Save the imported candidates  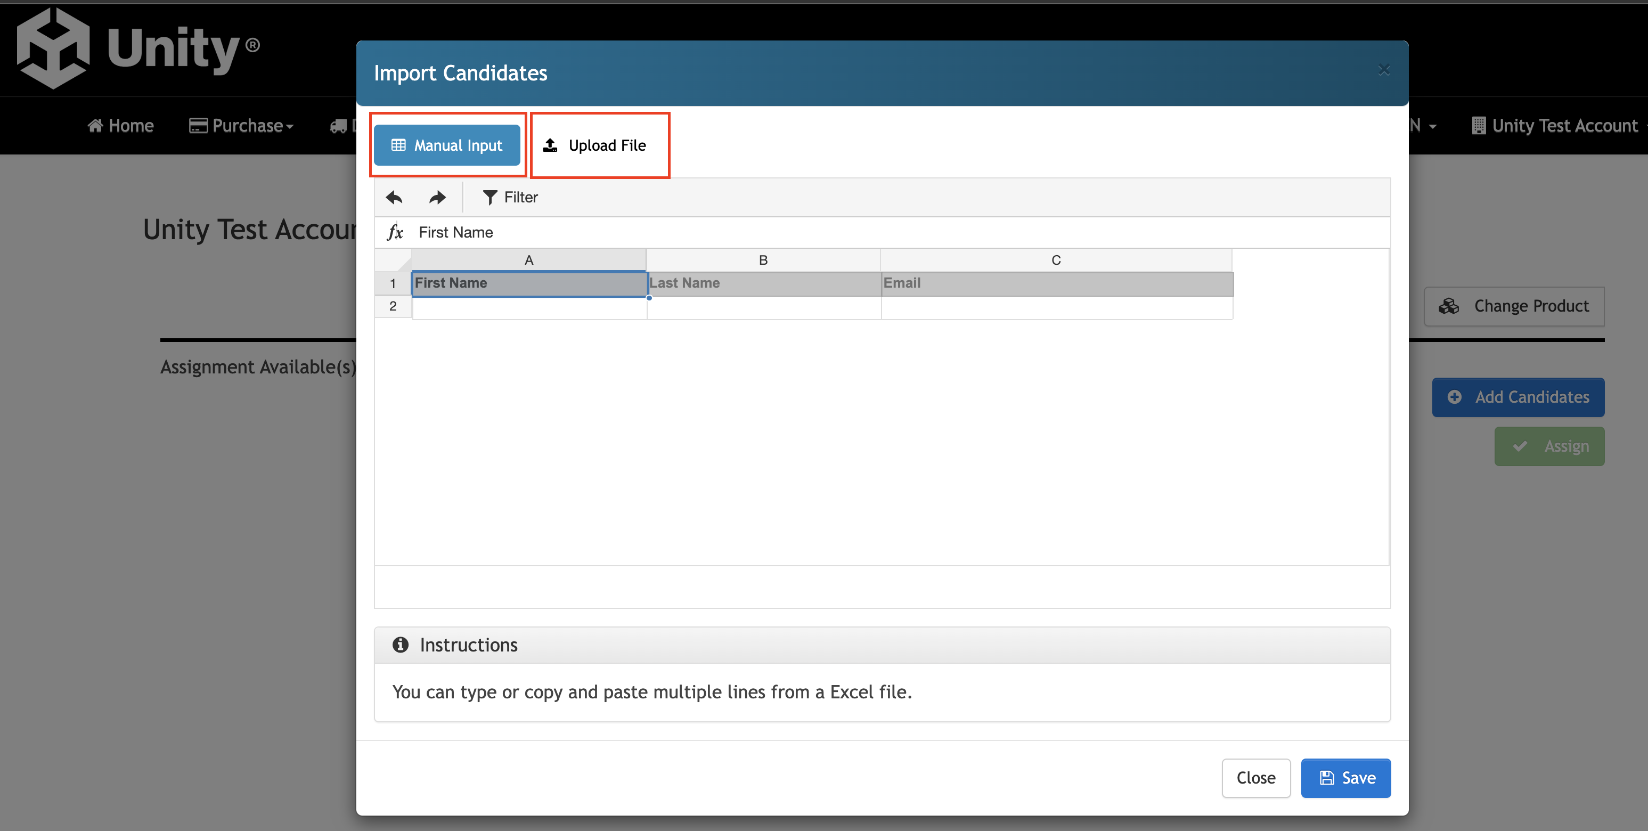pos(1345,778)
